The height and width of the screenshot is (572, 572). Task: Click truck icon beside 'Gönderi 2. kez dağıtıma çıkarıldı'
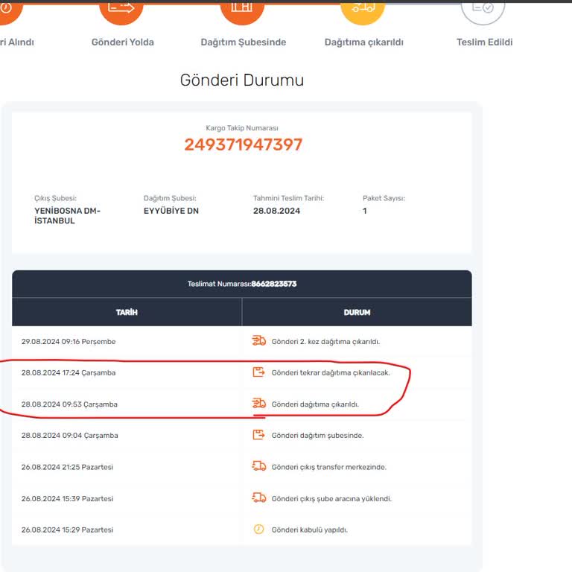[258, 340]
